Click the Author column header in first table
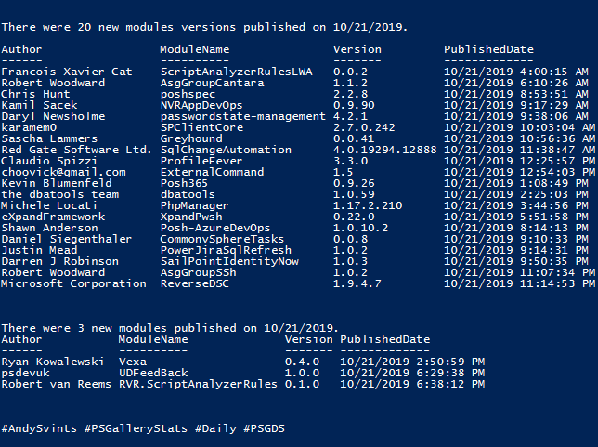 (21, 49)
